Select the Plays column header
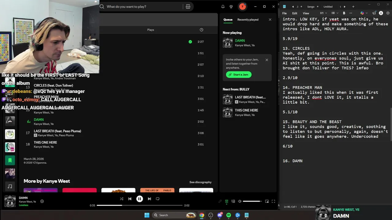 tap(150, 30)
